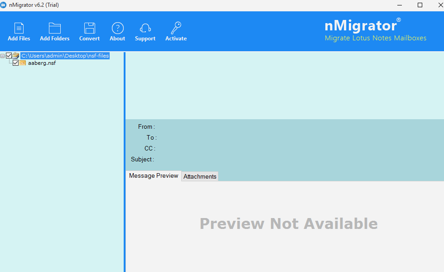Open the Attachments tab
This screenshot has width=444, height=272.
click(x=200, y=176)
